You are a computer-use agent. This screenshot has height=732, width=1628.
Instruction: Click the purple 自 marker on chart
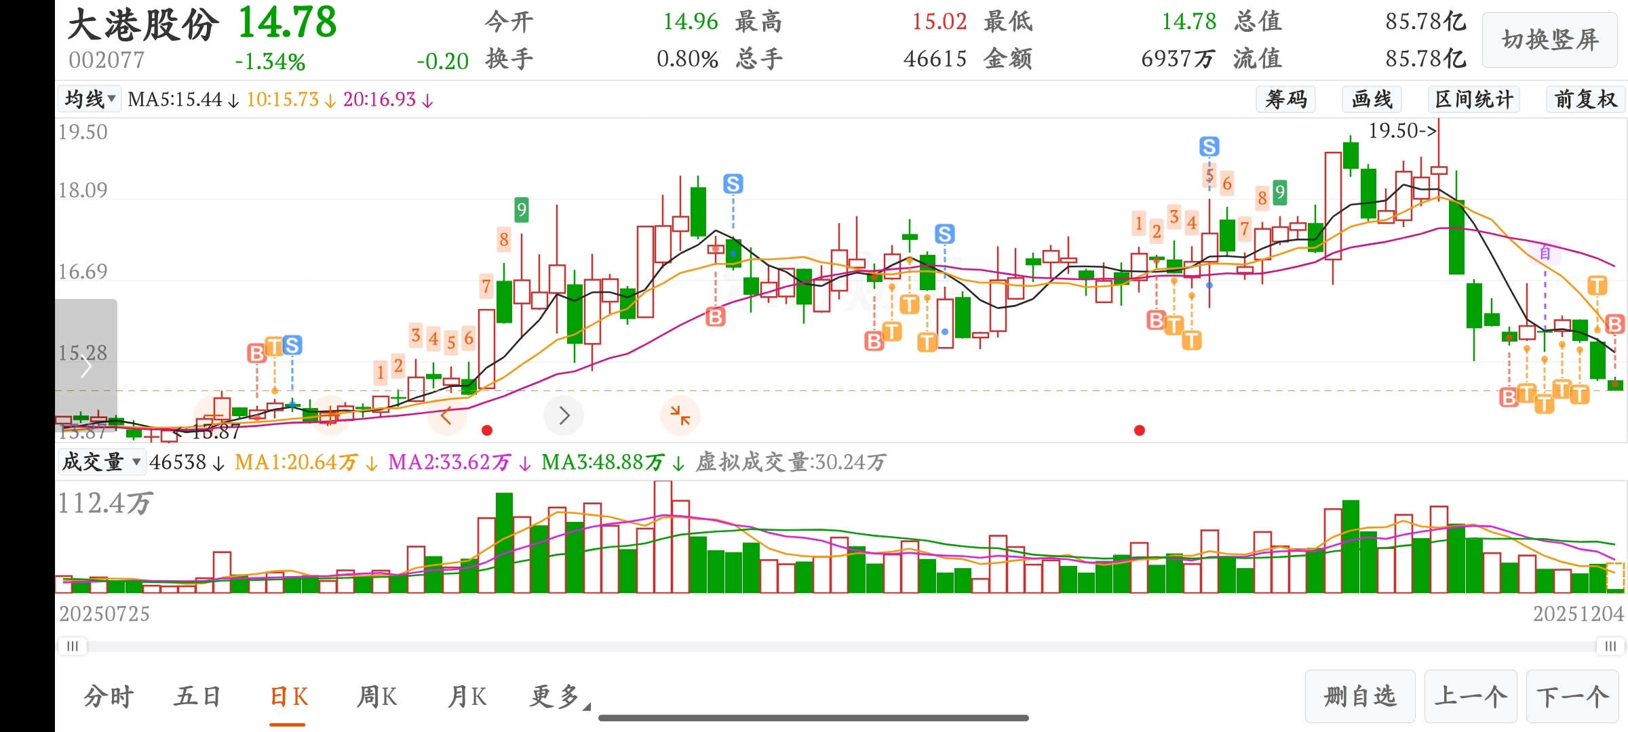tap(1545, 253)
